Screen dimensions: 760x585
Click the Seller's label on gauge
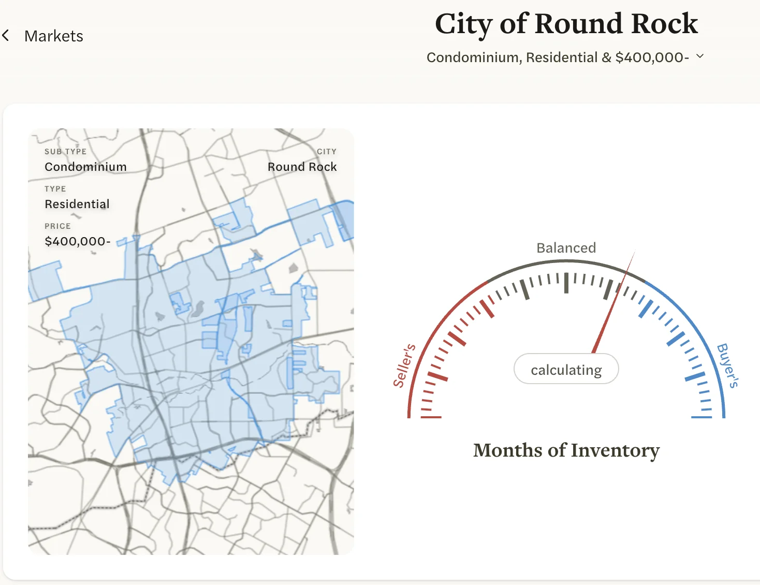click(404, 365)
